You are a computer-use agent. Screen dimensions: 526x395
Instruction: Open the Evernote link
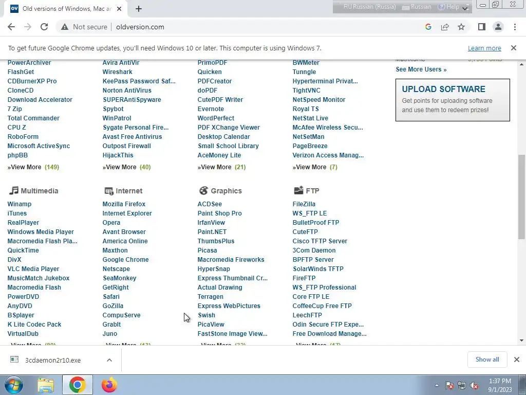tap(211, 109)
